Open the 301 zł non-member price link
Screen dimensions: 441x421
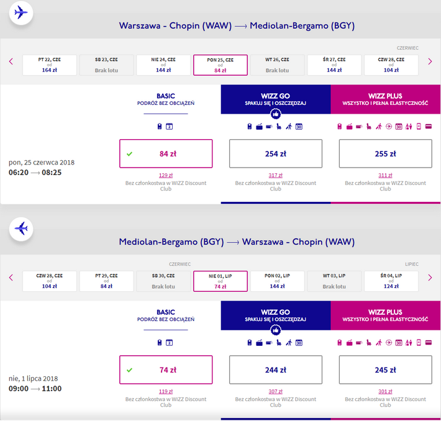tap(385, 391)
